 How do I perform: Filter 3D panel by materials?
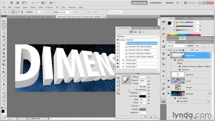point(140,32)
